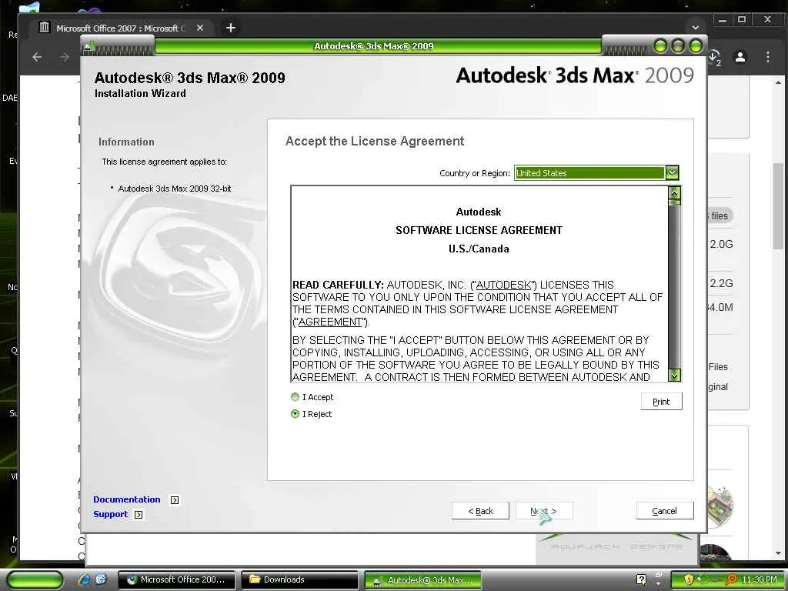Click the middle dimmed orb in installer title bar
This screenshot has height=591, width=788.
point(678,46)
